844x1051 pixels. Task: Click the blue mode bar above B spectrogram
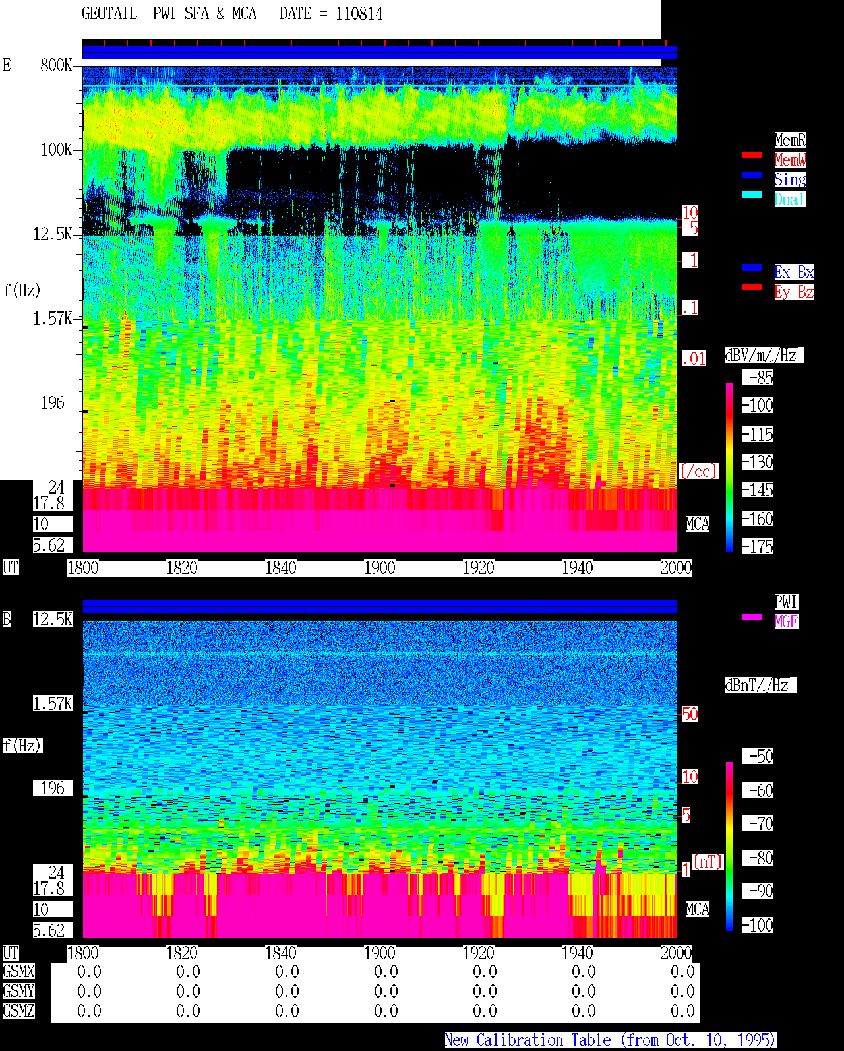coord(379,606)
